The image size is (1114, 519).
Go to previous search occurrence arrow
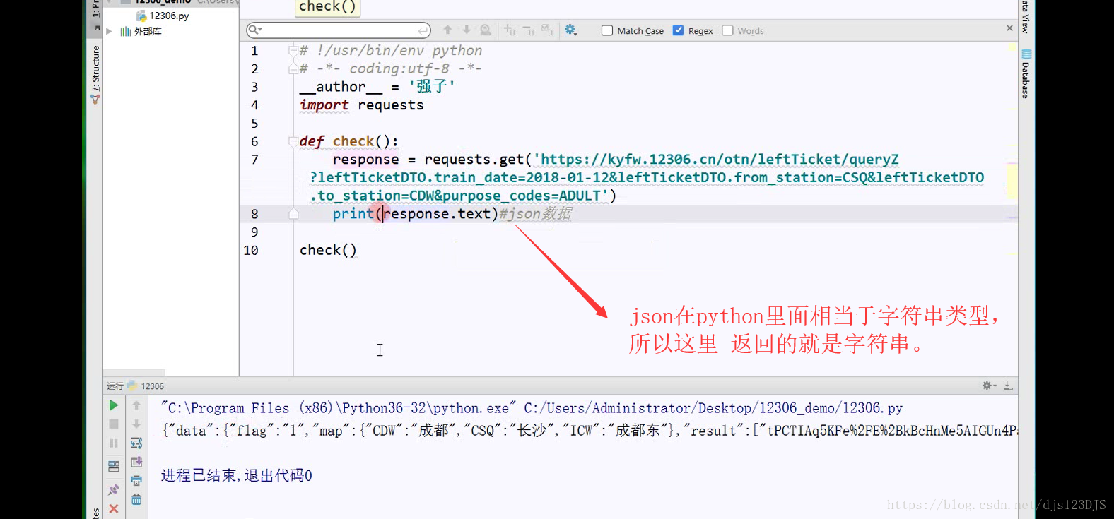(x=447, y=30)
